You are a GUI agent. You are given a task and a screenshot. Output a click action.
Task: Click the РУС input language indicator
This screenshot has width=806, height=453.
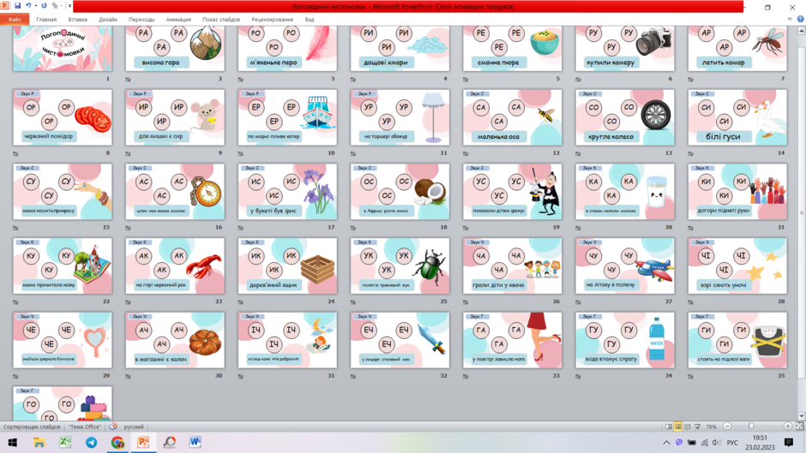point(732,443)
